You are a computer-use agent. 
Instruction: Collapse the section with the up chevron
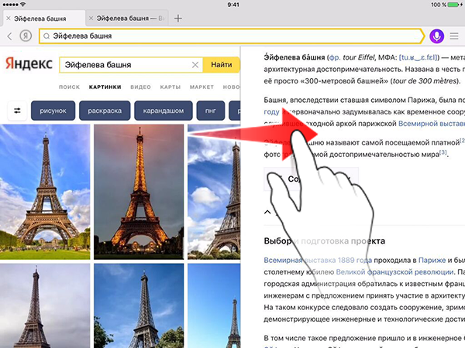tap(267, 212)
